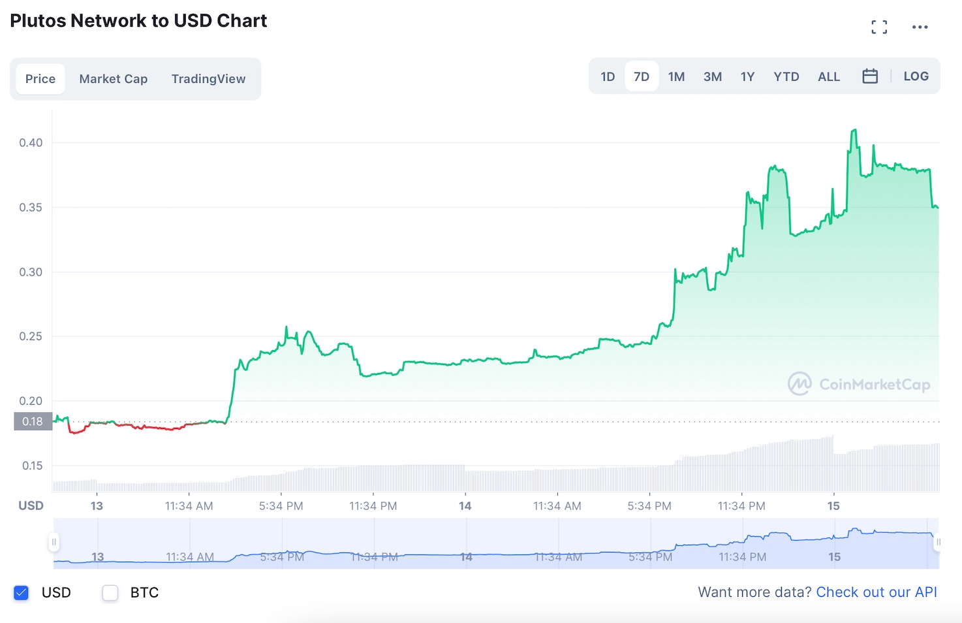Switch to the Market Cap tab

(113, 78)
